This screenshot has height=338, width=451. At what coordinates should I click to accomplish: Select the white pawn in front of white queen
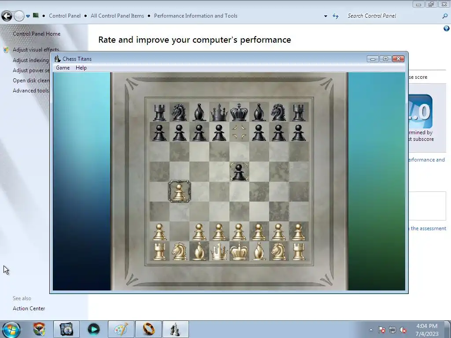(219, 232)
